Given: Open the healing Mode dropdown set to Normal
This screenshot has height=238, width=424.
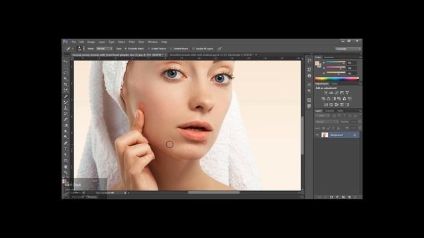Looking at the screenshot, I should click(105, 49).
